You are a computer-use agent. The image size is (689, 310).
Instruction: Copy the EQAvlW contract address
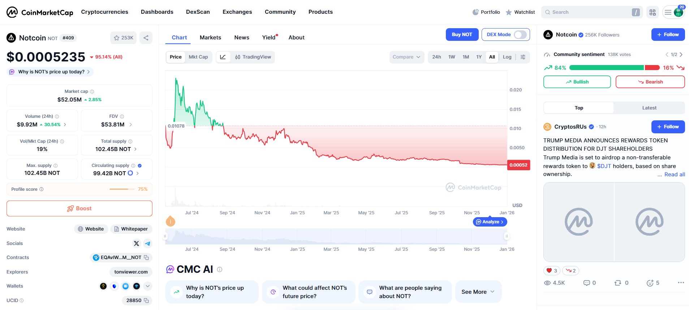[146, 258]
